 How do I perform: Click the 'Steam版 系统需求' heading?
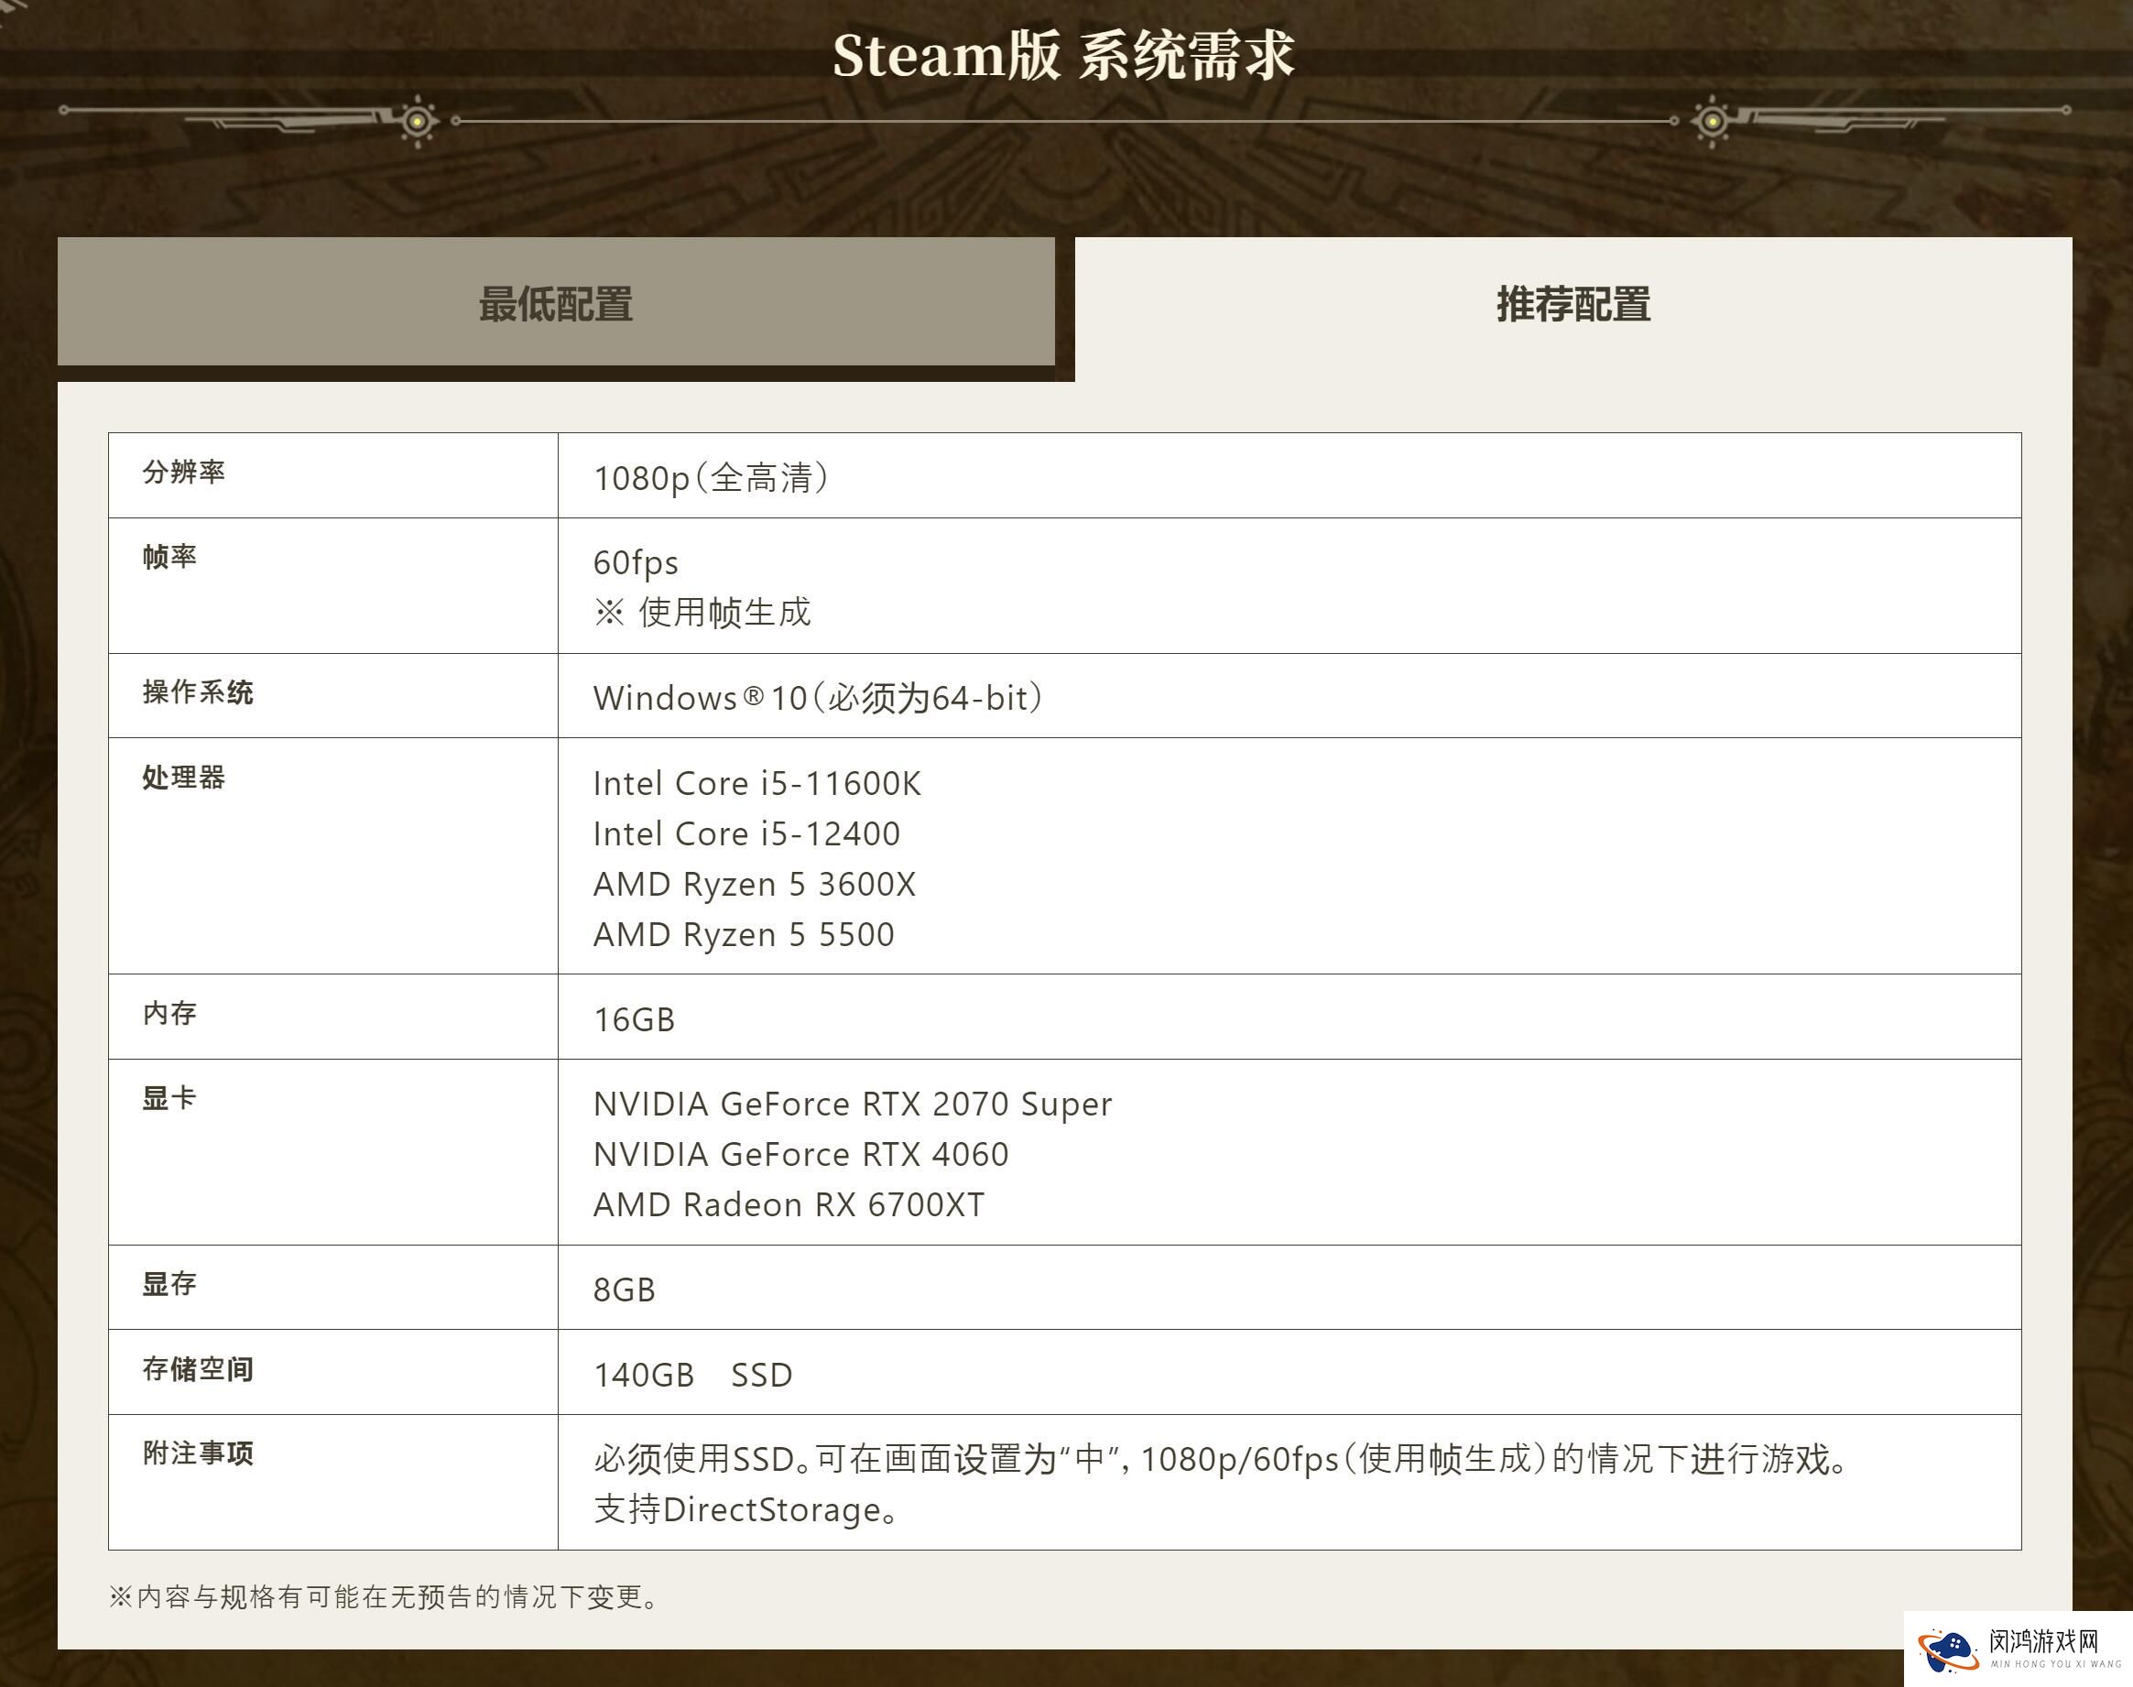1063,55
